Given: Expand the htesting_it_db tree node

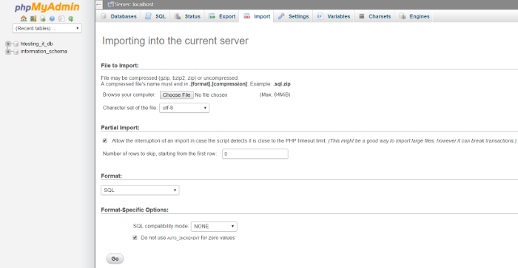Looking at the screenshot, I should coord(8,44).
